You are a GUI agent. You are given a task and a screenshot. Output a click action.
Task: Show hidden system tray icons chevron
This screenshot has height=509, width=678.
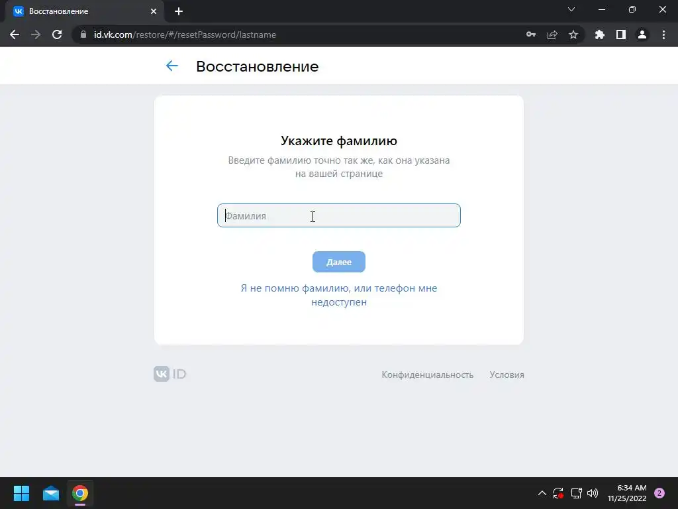pyautogui.click(x=542, y=493)
